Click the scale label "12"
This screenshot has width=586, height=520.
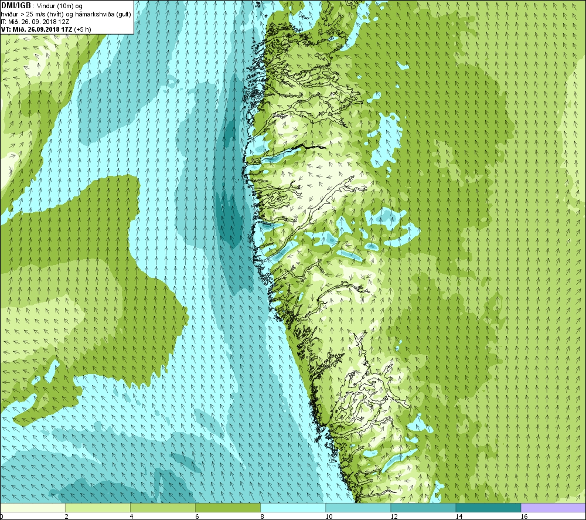tap(394, 516)
